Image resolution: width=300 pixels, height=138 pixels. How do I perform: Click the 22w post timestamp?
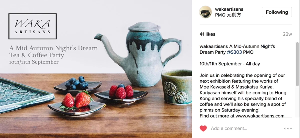(287, 34)
